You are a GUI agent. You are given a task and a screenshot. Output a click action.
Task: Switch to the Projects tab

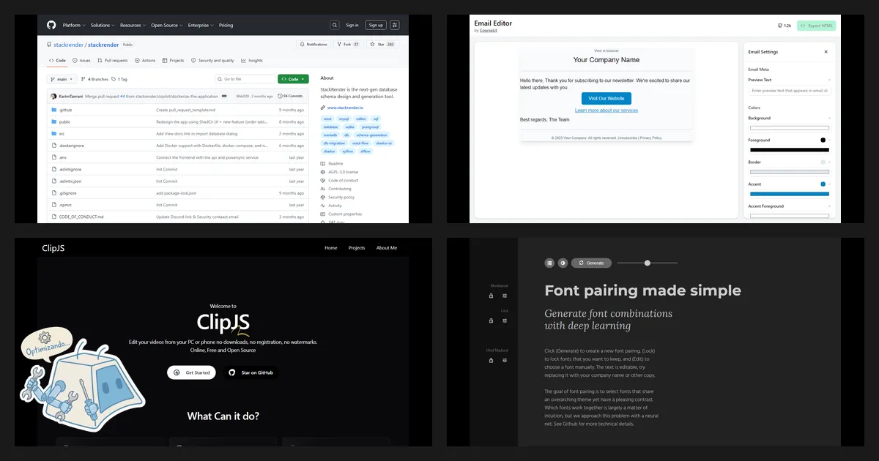pyautogui.click(x=174, y=61)
